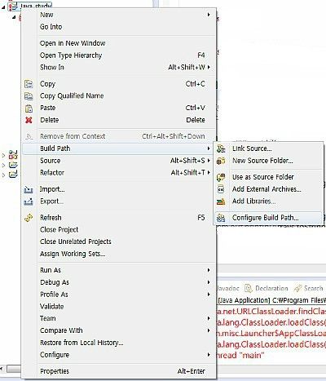Image resolution: width=326 pixels, height=381 pixels.
Task: Click the Add Libraries books icon
Action: click(x=221, y=202)
